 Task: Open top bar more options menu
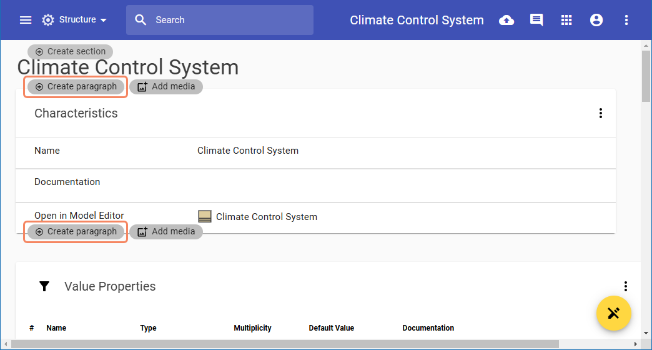626,20
